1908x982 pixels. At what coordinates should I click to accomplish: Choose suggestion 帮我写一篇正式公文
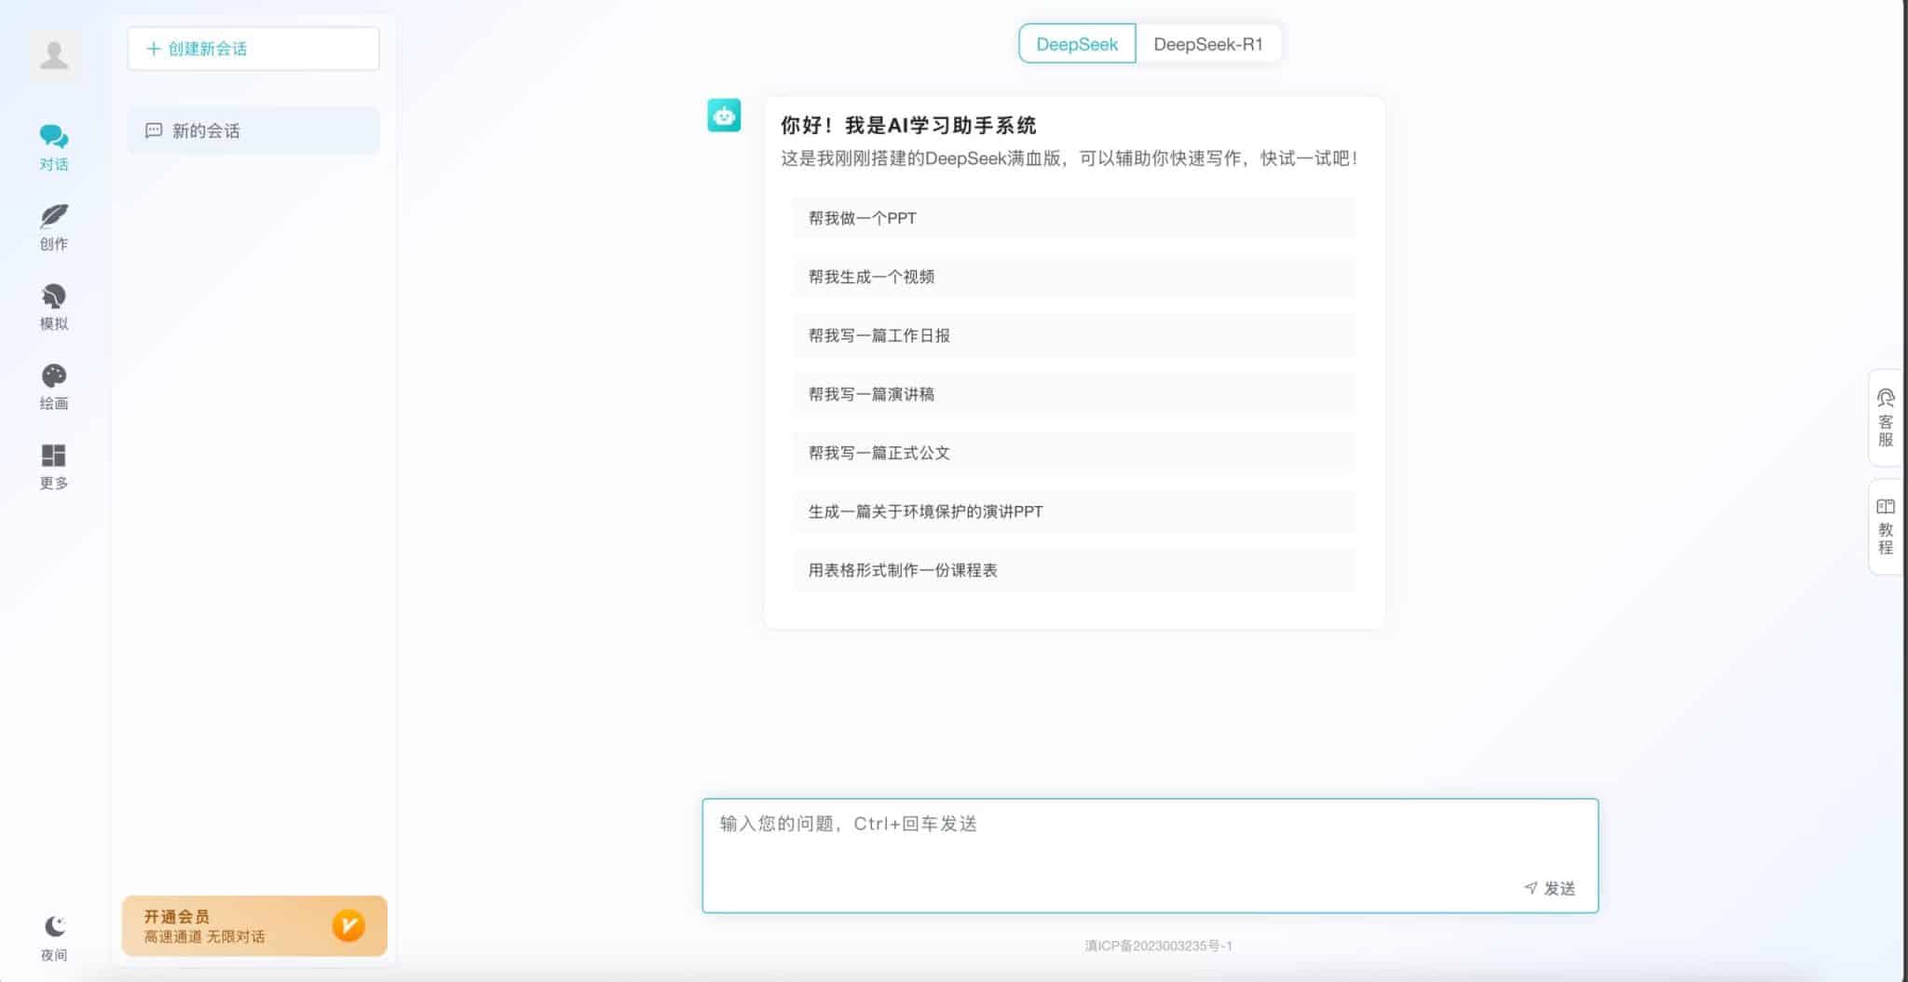point(1074,453)
